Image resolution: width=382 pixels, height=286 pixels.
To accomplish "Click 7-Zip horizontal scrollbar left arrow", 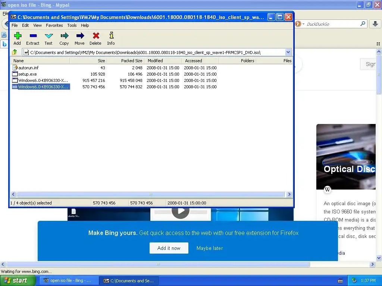I will (x=13, y=194).
